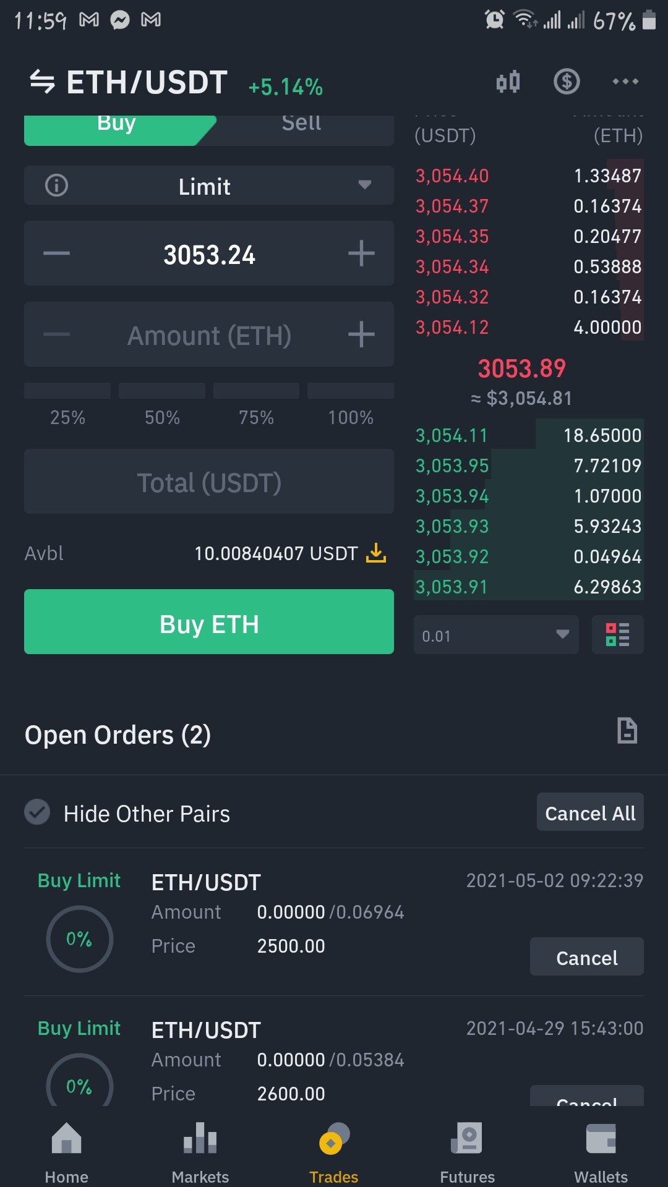Image resolution: width=668 pixels, height=1187 pixels.
Task: Open the three-dot more options menu
Action: point(625,82)
